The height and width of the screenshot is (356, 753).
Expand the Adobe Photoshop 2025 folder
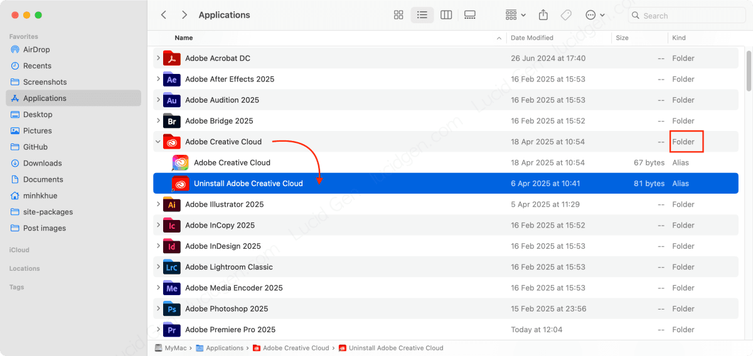point(158,309)
